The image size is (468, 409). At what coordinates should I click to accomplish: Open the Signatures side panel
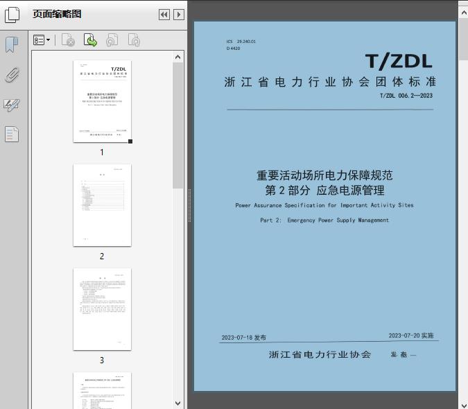[12, 105]
